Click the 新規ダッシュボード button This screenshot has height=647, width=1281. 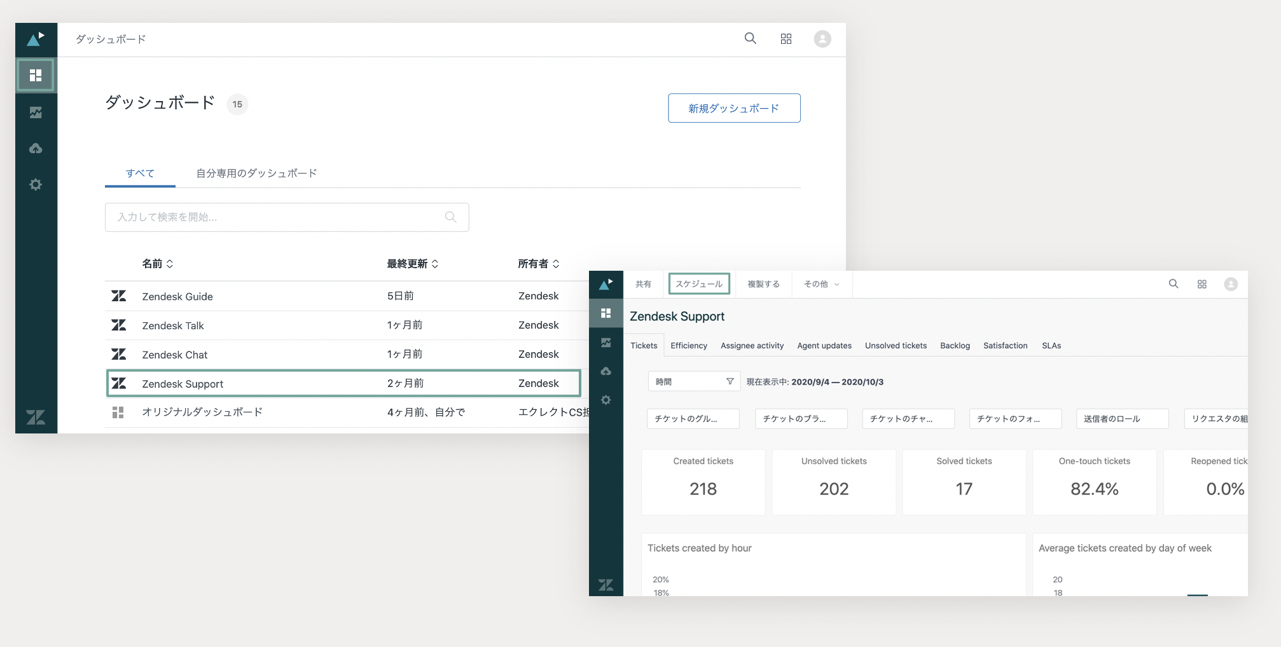pyautogui.click(x=734, y=108)
